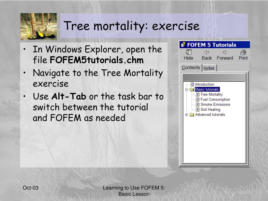Select the Advanced tutorials label

tap(210, 115)
